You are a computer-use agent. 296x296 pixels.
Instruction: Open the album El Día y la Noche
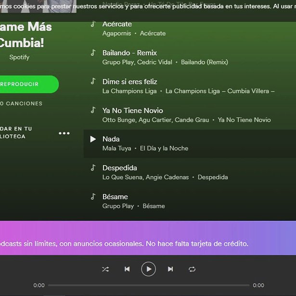(164, 148)
